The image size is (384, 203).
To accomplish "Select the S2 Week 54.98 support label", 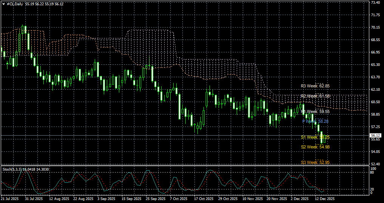I will click(315, 147).
